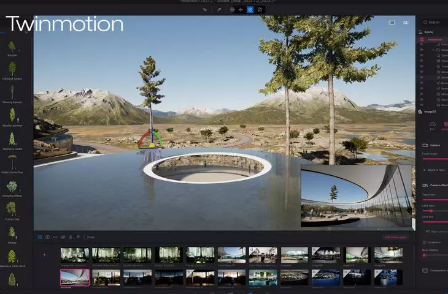Image resolution: width=448 pixels, height=294 pixels.
Task: Open the swimming pool image thumbnail
Action: point(263,277)
